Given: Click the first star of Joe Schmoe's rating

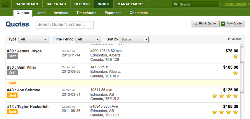Looking at the screenshot, I should (215, 96).
